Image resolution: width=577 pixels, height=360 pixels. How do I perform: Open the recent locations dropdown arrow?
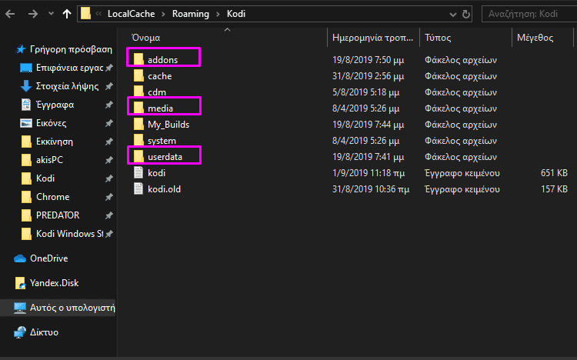tap(51, 14)
